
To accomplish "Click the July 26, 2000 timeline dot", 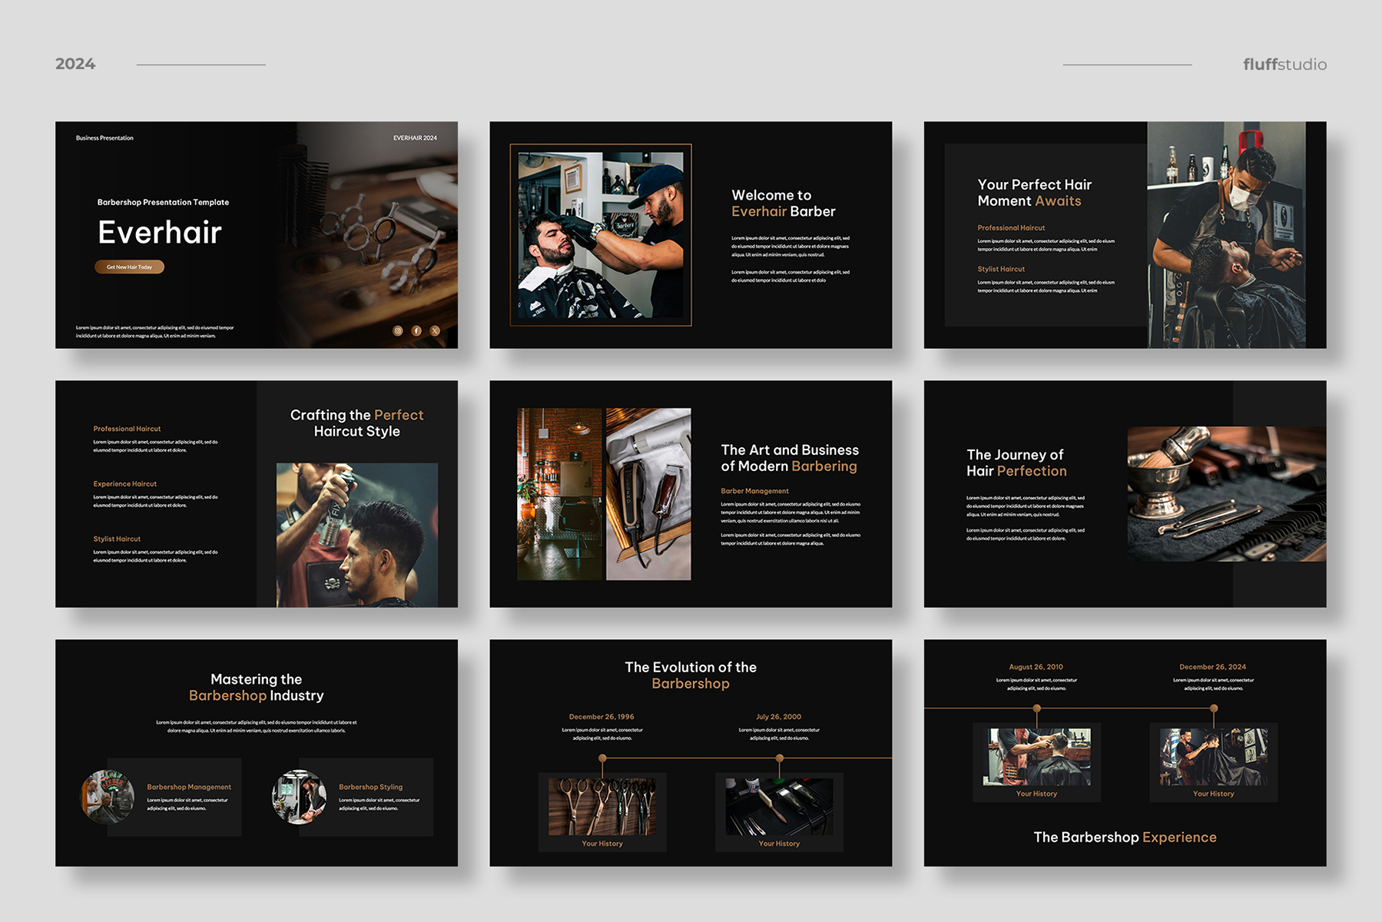I will [779, 758].
